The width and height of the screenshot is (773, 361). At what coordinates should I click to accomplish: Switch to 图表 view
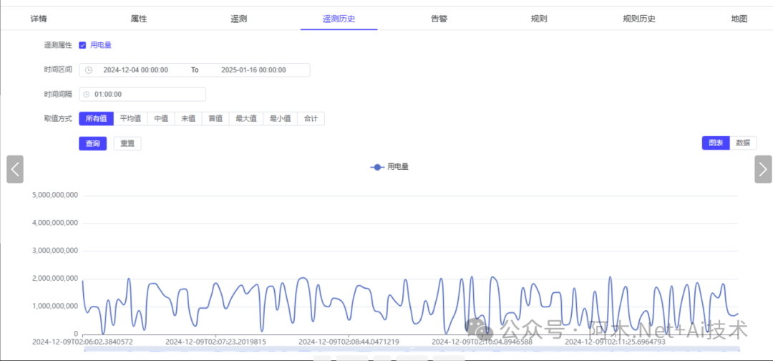tap(716, 143)
